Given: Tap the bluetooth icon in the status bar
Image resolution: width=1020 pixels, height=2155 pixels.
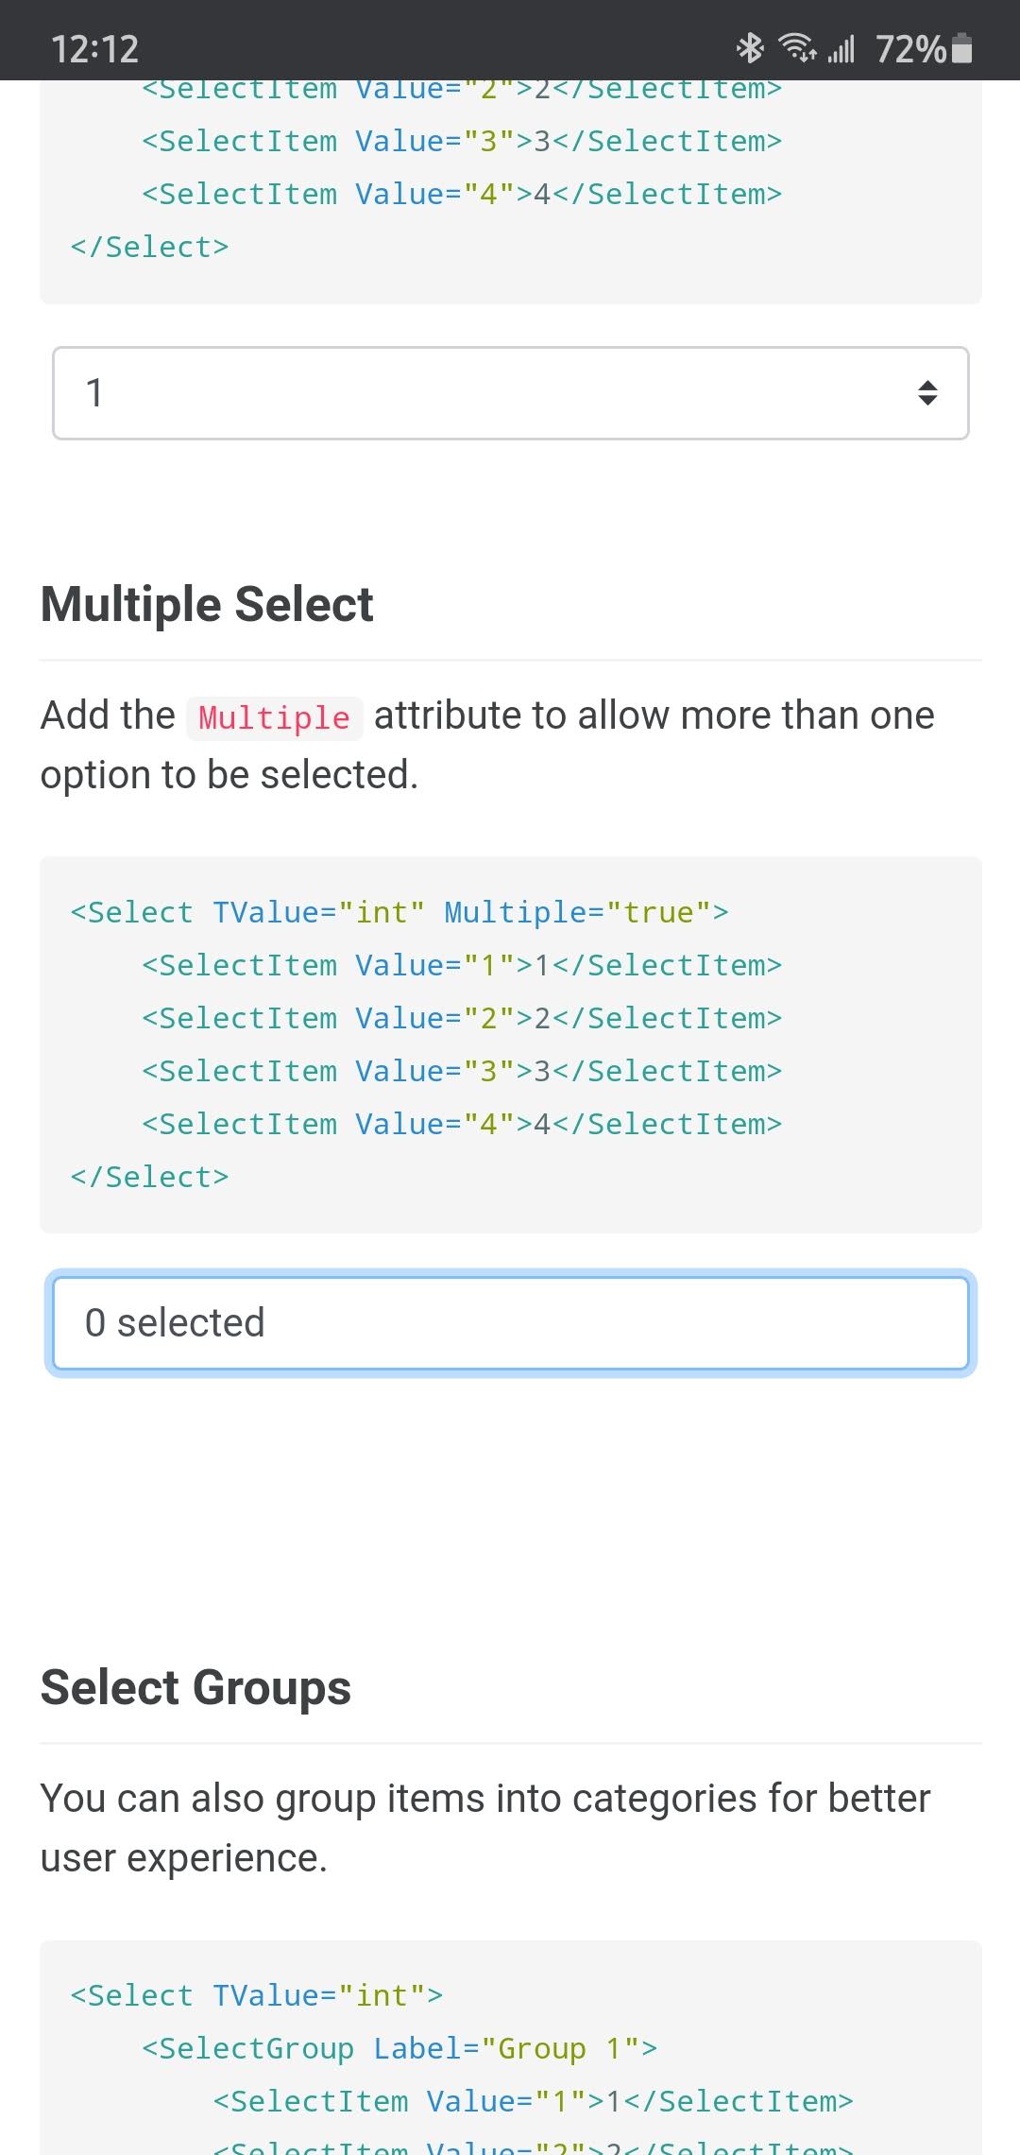Looking at the screenshot, I should [x=751, y=47].
